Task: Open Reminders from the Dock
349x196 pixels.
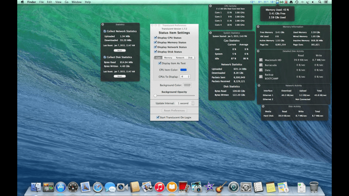Action: click(x=258, y=187)
